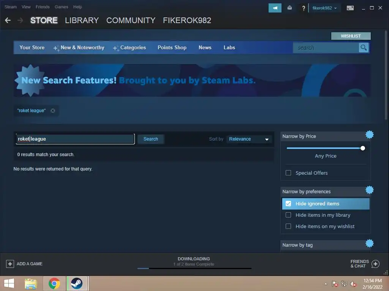Click the Add a Game plus icon
The image size is (389, 291).
coord(10,264)
